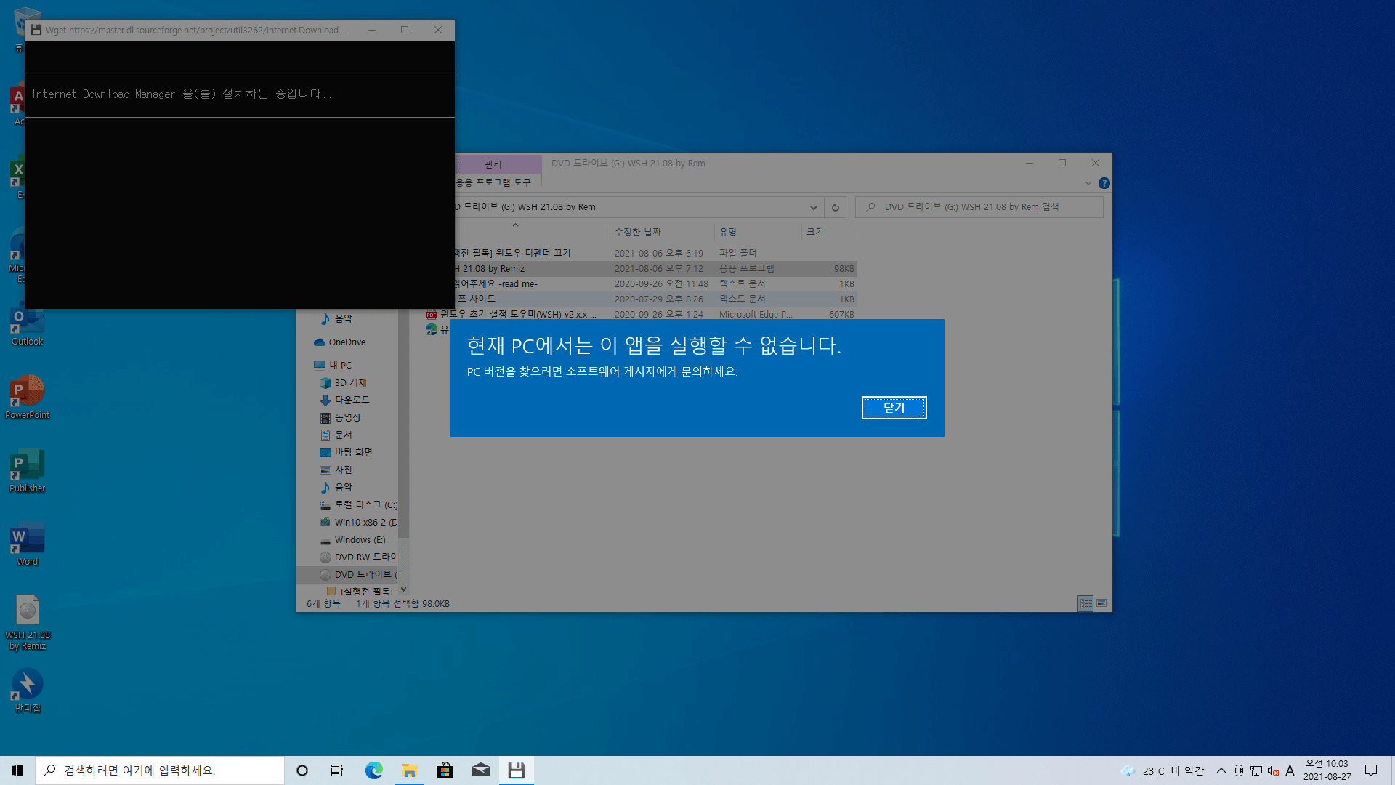Click the taskbar search box
1395x785 pixels.
(160, 770)
